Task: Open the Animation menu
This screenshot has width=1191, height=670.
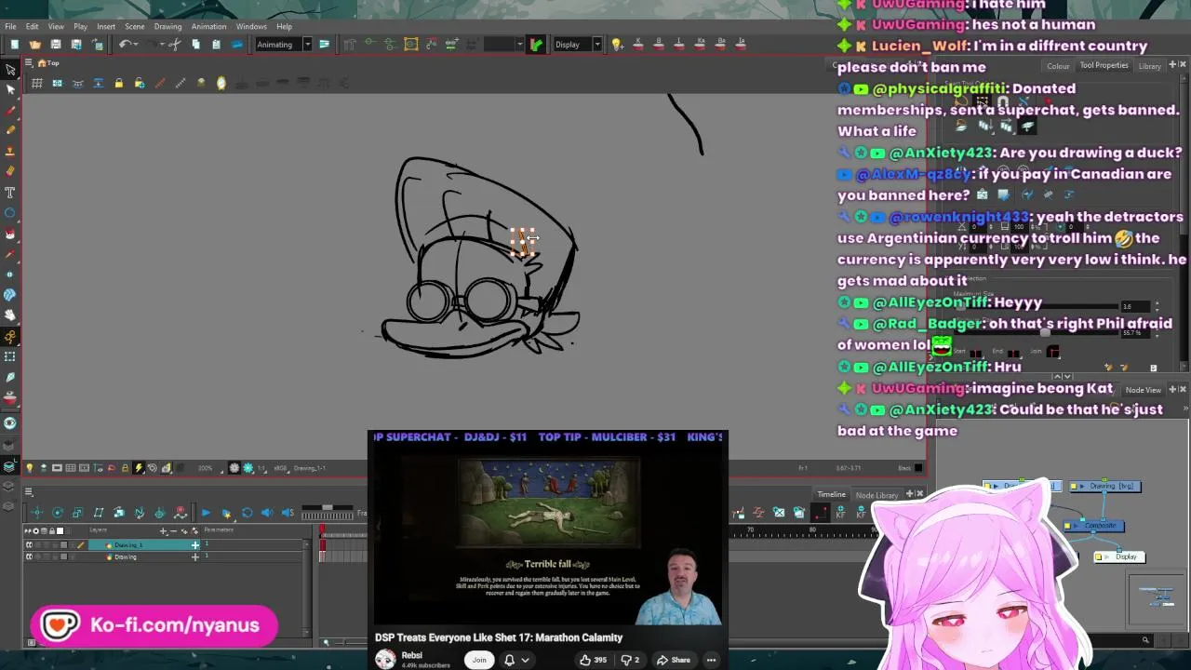Action: point(208,26)
